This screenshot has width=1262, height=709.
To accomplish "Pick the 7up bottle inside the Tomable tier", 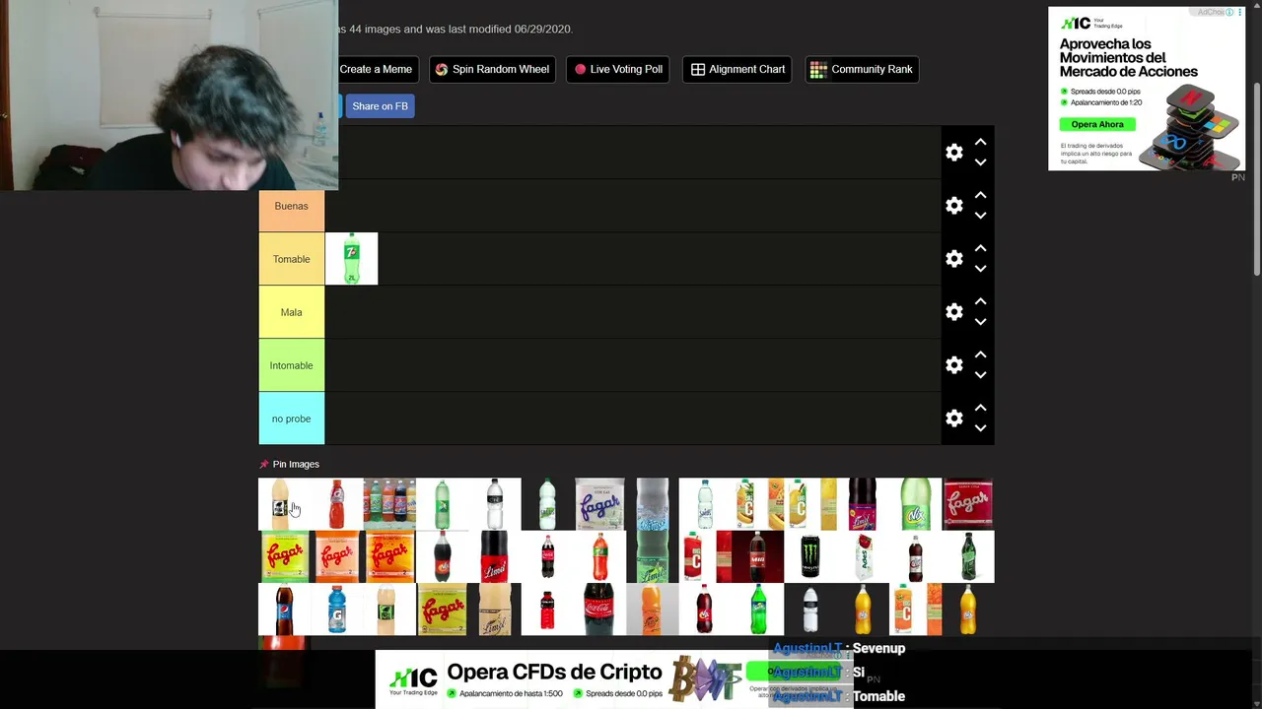I will pos(351,259).
